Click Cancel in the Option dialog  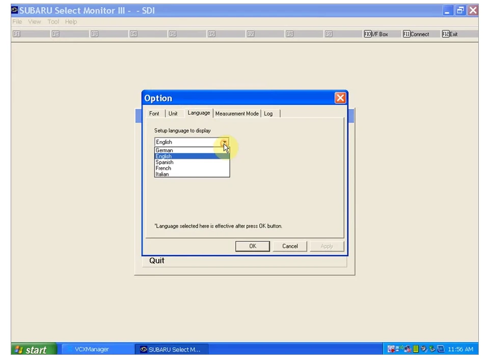pyautogui.click(x=290, y=246)
